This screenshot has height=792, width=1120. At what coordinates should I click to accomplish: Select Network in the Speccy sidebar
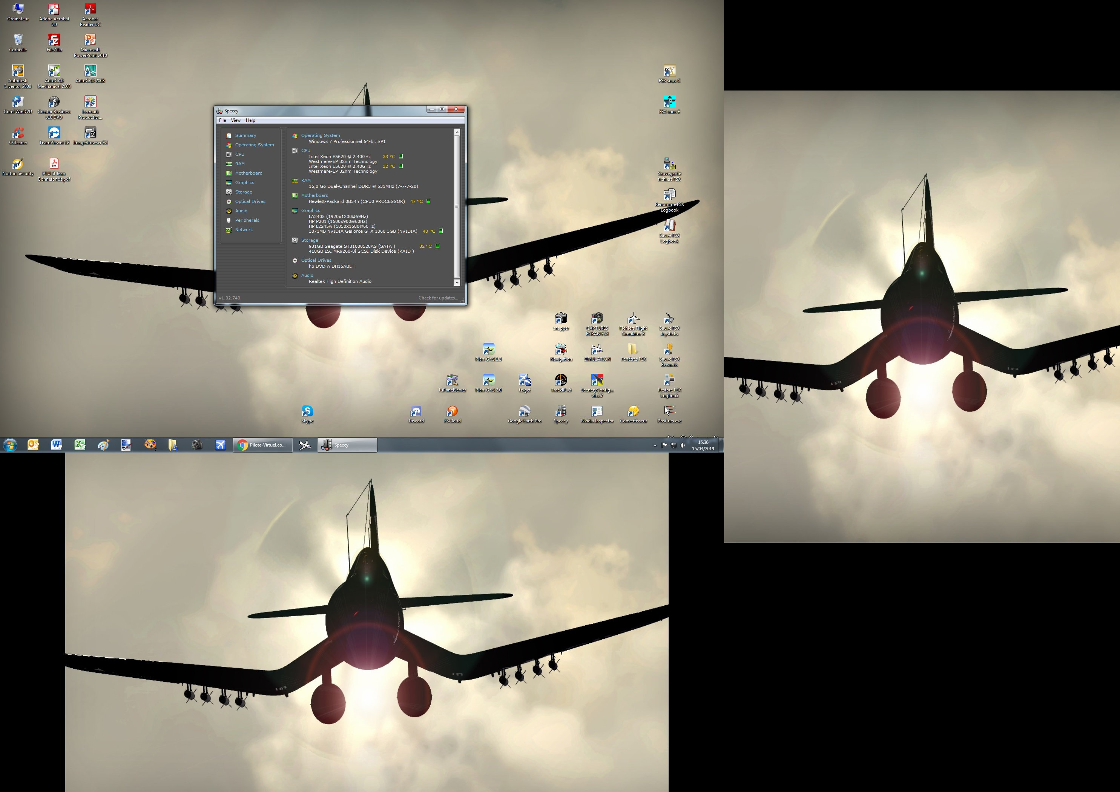[x=244, y=229]
